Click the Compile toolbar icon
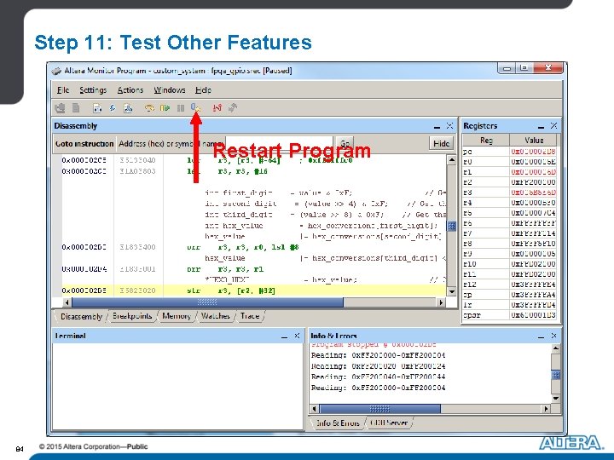Image resolution: width=614 pixels, height=460 pixels. pos(97,108)
